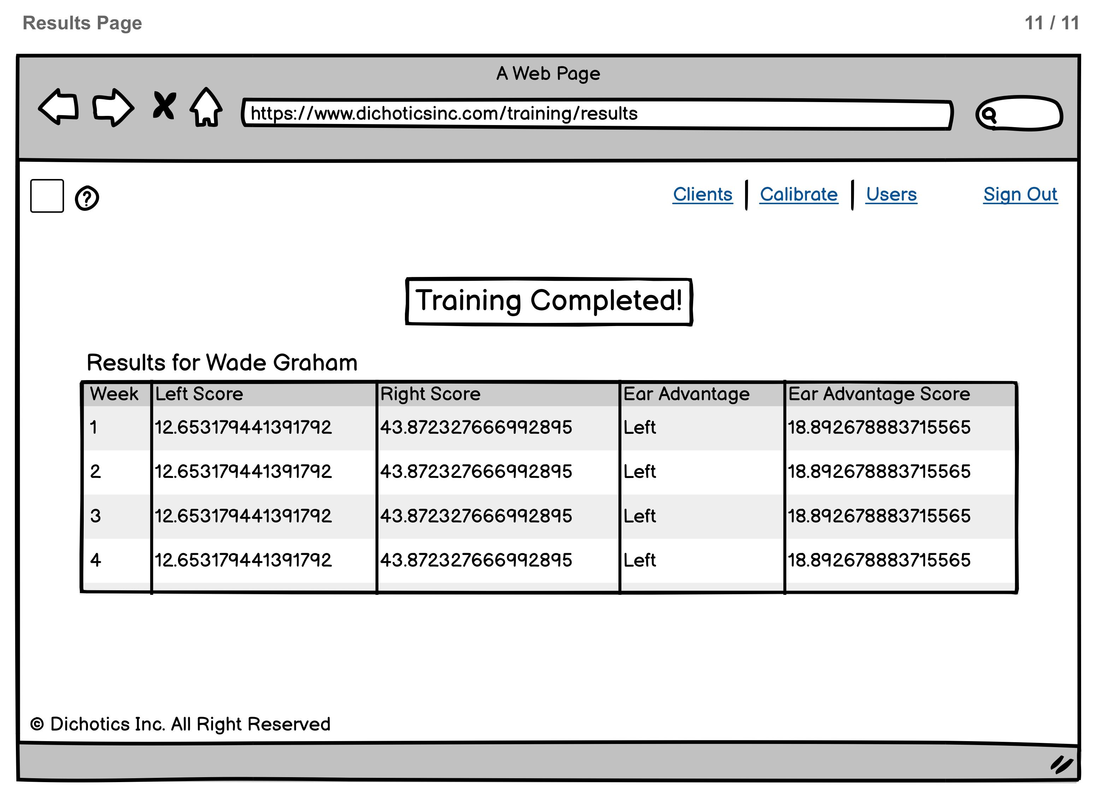Select the Week 3 table row number
The width and height of the screenshot is (1097, 798).
96,516
